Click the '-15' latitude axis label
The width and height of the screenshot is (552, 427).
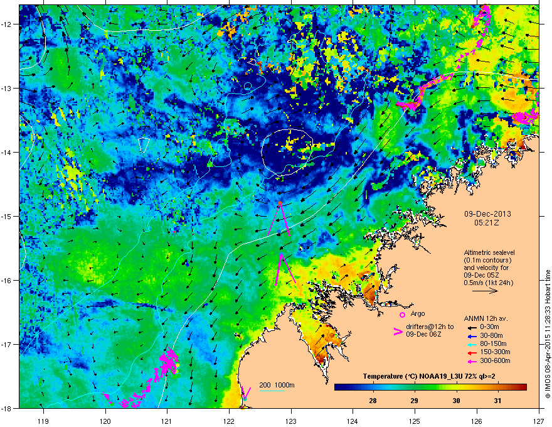pyautogui.click(x=7, y=216)
